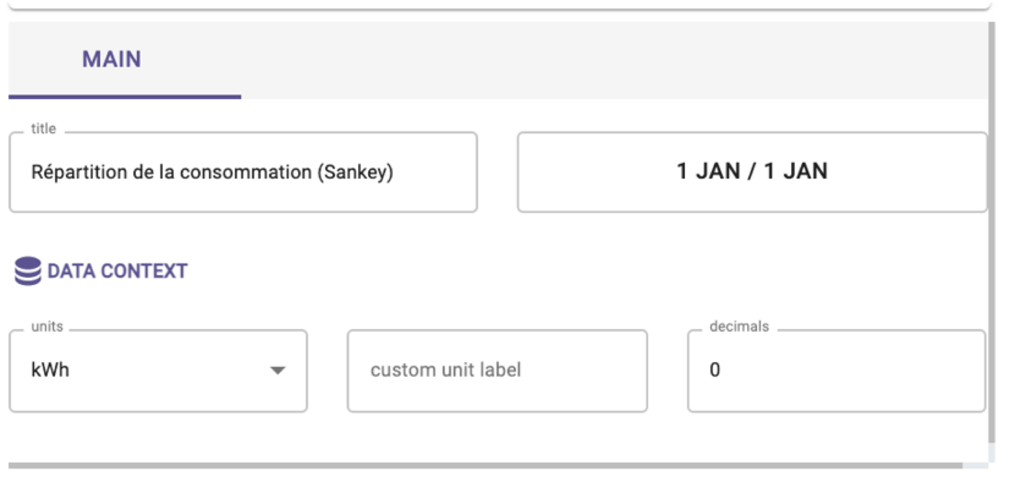Click the vertical scrollbar on the right
This screenshot has width=1015, height=482.
992,232
